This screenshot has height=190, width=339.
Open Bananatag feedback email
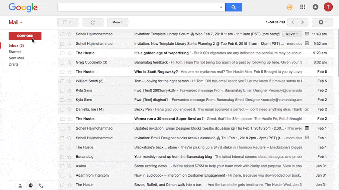[x=195, y=63]
